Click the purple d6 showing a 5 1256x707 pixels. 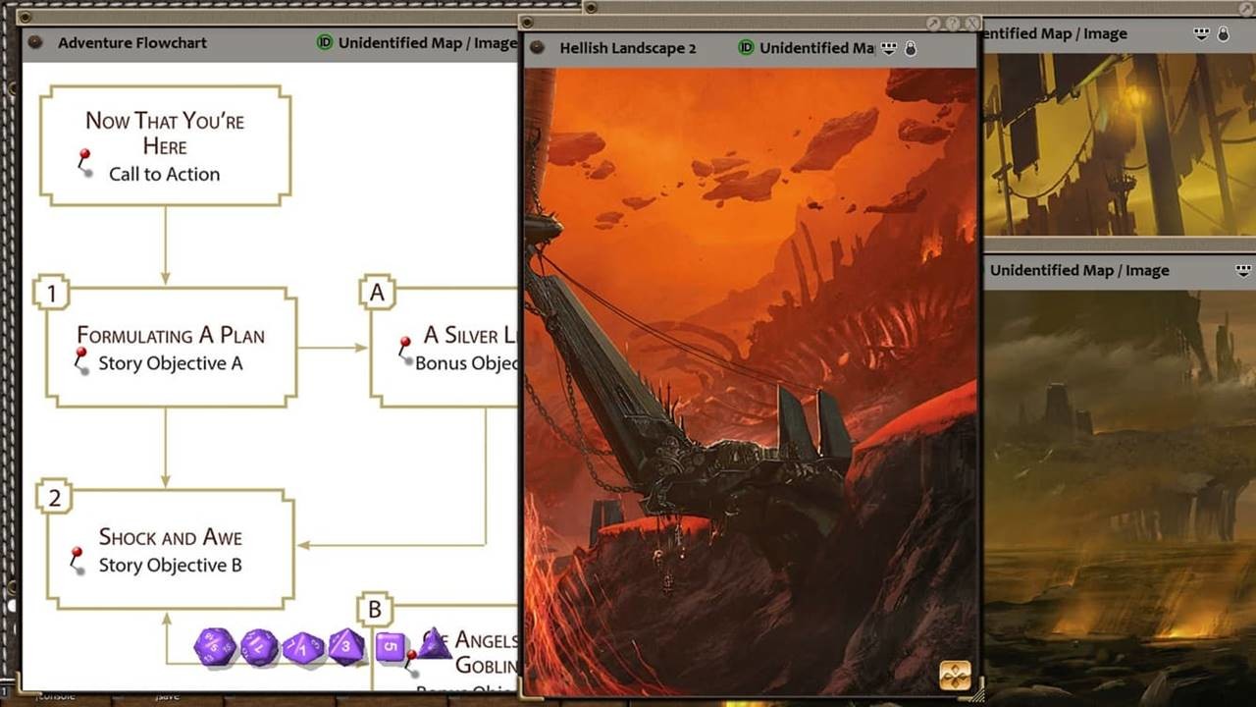(390, 646)
